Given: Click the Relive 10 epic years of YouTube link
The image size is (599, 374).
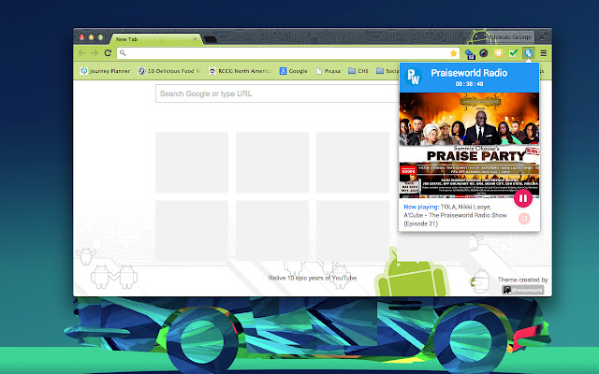Looking at the screenshot, I should [313, 278].
